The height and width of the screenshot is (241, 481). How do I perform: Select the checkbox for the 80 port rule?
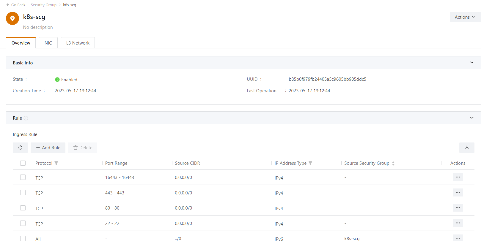(x=23, y=208)
